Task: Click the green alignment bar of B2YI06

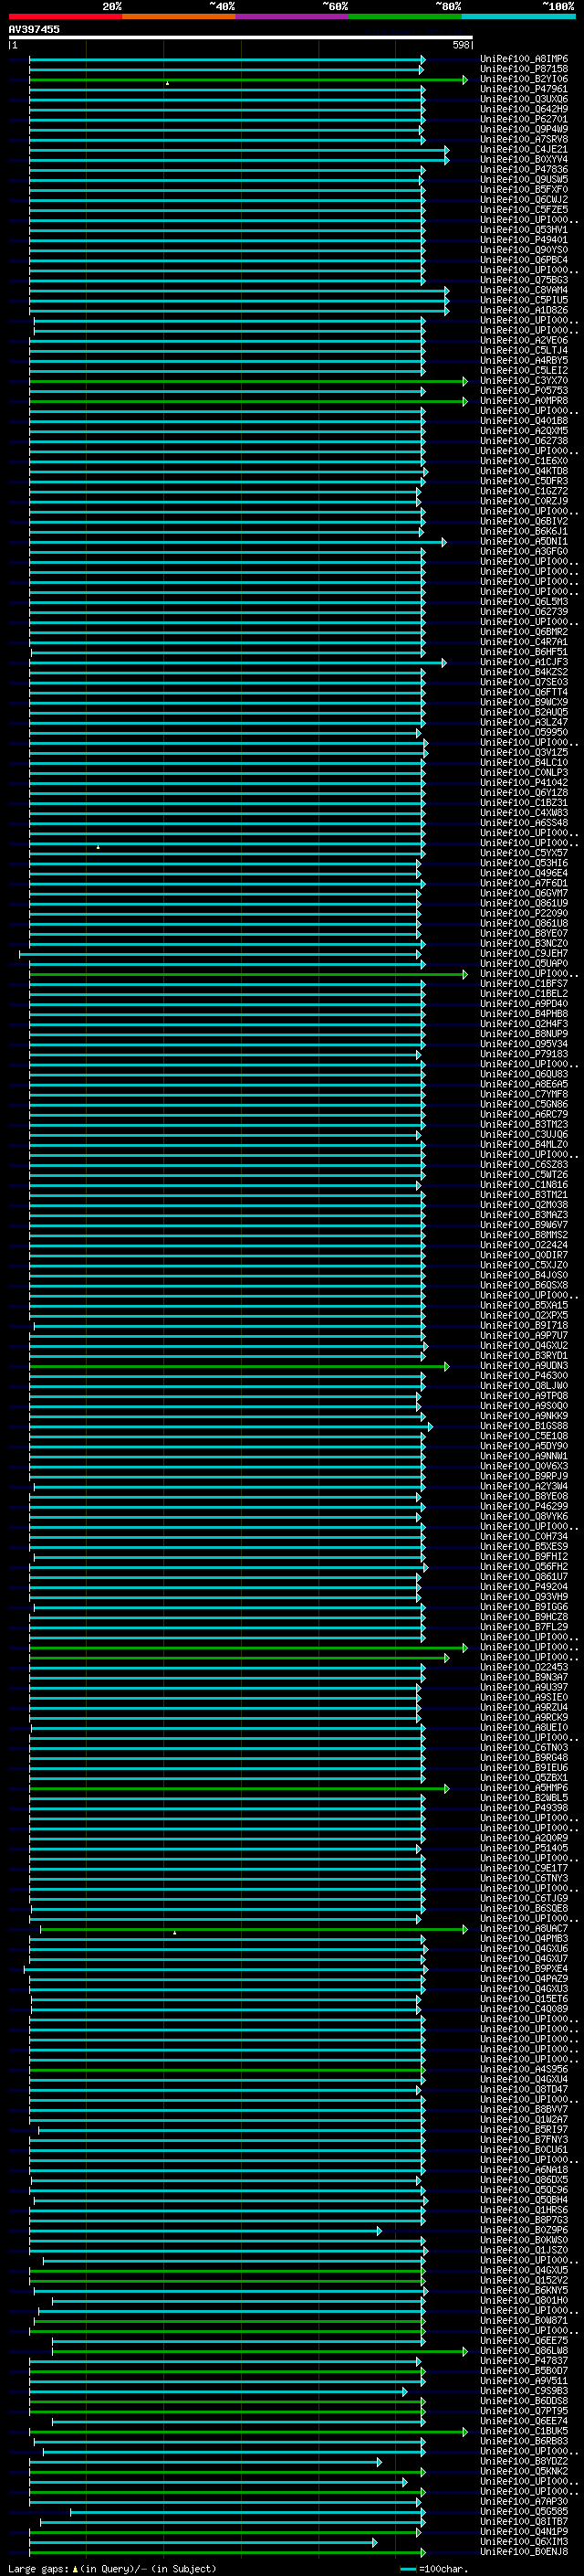Action: [x=247, y=80]
